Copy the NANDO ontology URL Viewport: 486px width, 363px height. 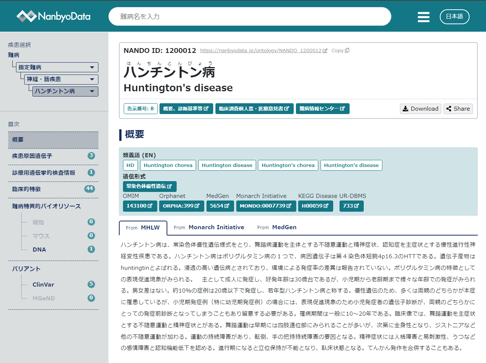coord(340,51)
